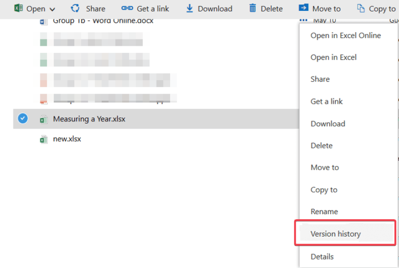Select Move to in the context menu
The width and height of the screenshot is (399, 268).
(325, 167)
